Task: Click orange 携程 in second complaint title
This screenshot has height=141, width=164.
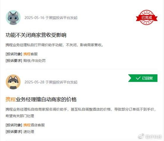Action: [x=11, y=99]
